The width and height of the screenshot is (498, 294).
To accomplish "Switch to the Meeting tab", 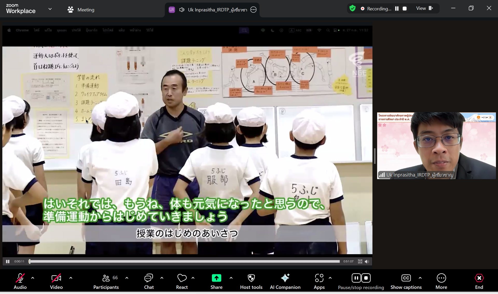I will click(x=81, y=10).
